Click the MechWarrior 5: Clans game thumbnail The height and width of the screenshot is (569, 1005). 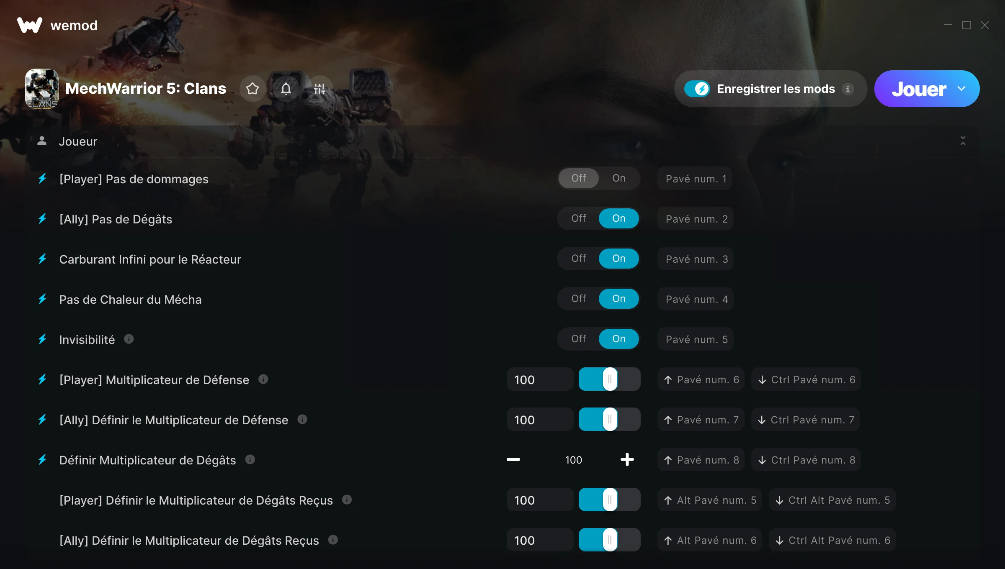42,89
